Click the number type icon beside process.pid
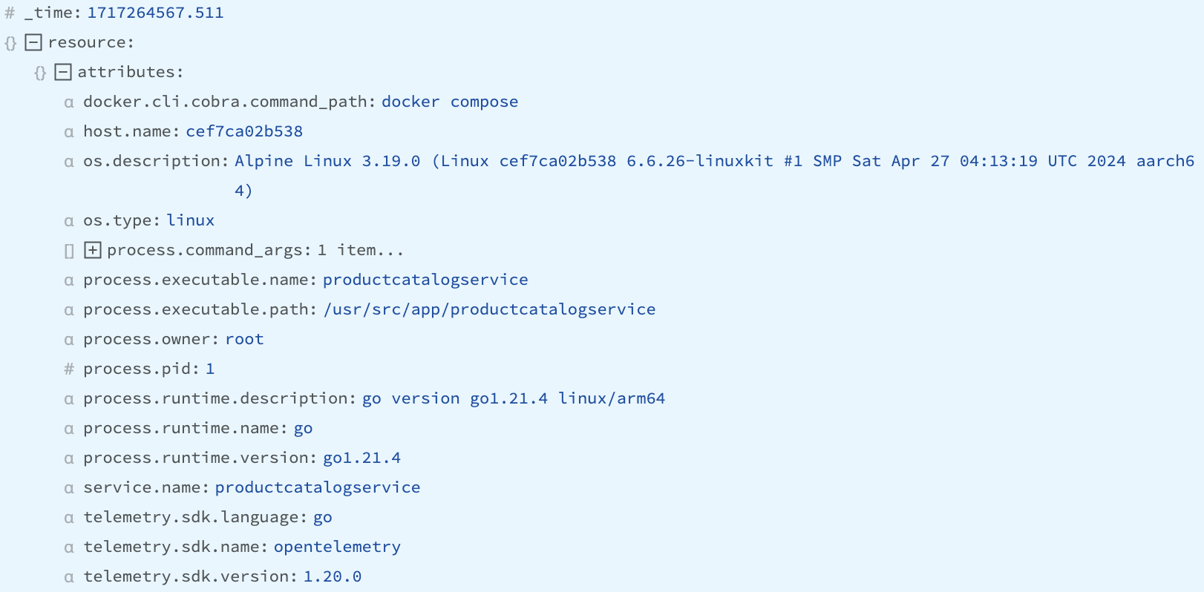The height and width of the screenshot is (592, 1204). [x=69, y=369]
